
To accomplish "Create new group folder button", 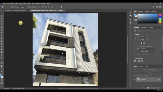I will (x=154, y=88).
